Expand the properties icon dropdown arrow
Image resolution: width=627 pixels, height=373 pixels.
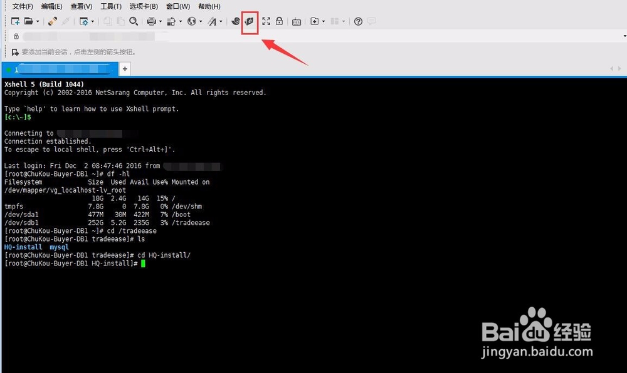tap(92, 21)
